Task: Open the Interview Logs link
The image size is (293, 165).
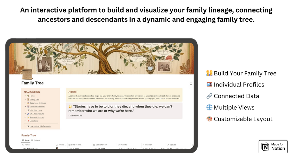Action: pos(36,110)
